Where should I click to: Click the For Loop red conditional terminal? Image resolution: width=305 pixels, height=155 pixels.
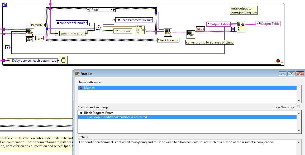coord(278,61)
